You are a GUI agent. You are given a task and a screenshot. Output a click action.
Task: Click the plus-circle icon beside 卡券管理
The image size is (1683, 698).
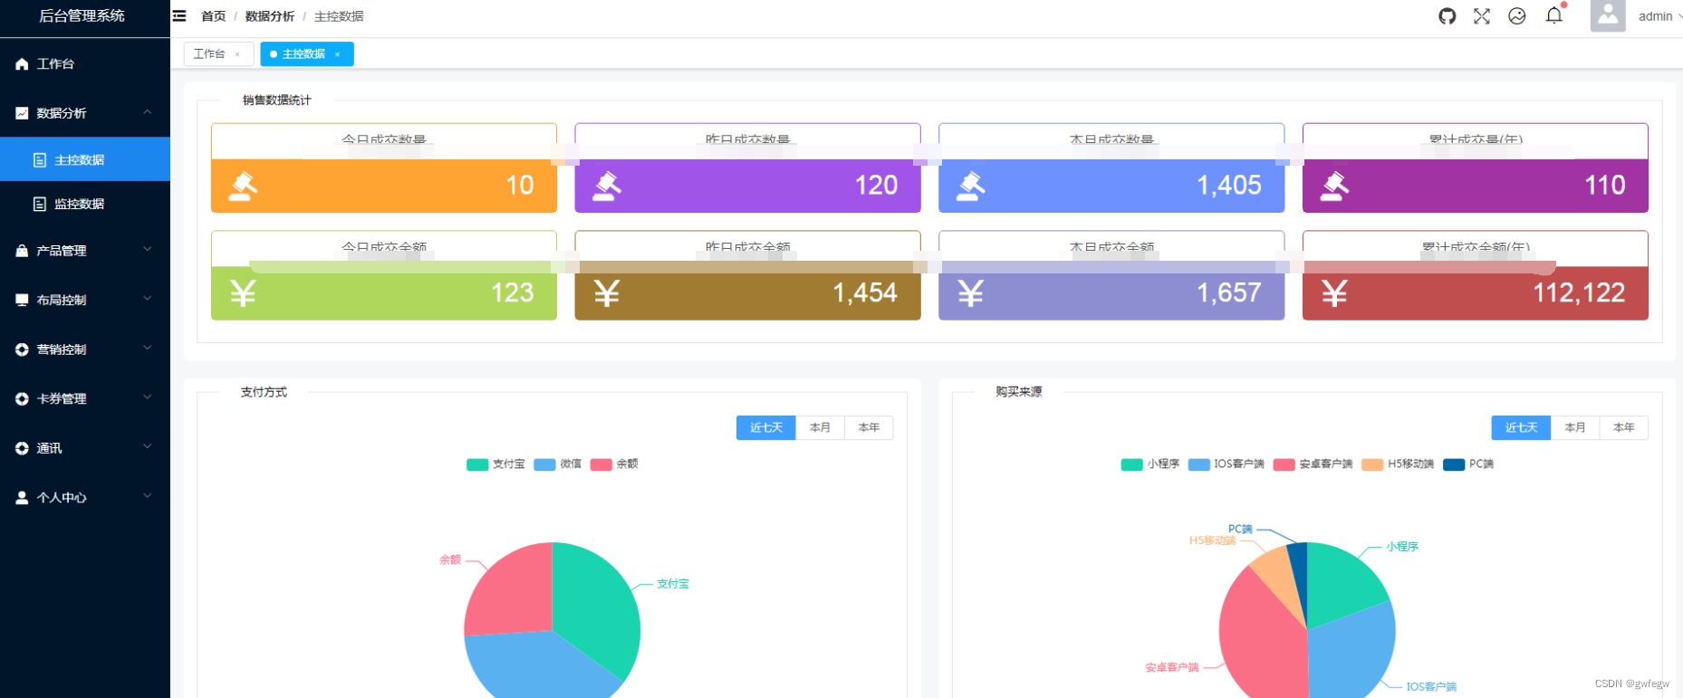click(22, 398)
